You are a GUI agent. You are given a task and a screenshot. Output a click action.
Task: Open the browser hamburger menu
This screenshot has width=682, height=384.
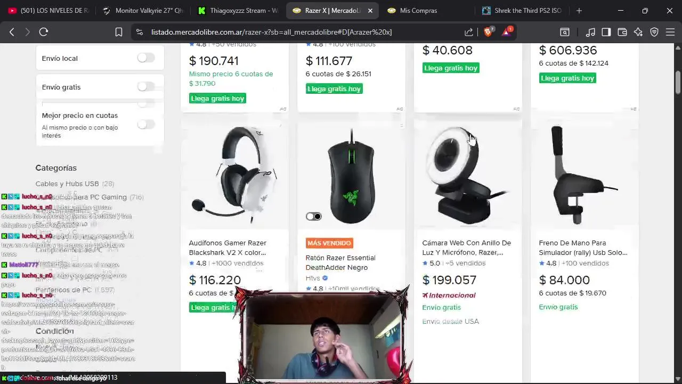(x=670, y=32)
